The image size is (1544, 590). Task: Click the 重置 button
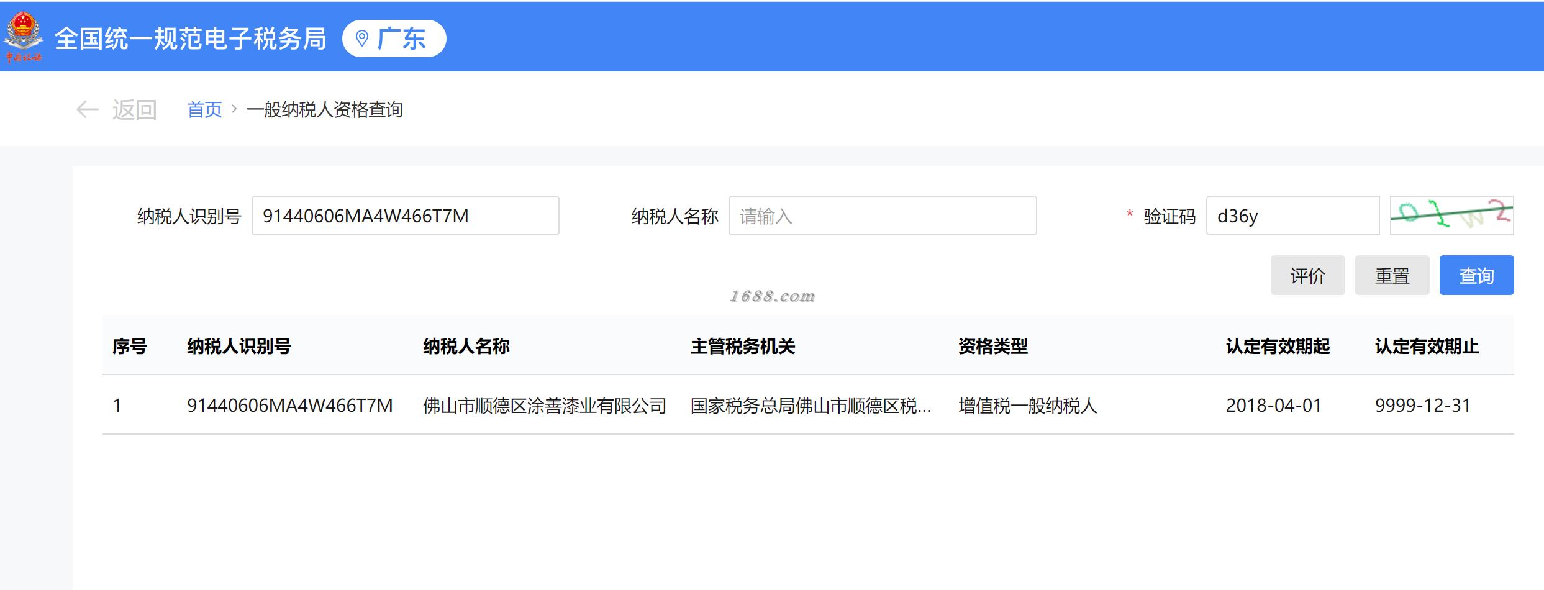click(1392, 275)
